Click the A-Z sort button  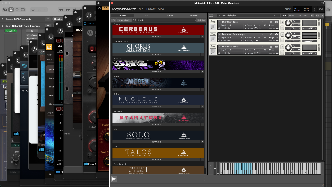click(x=134, y=20)
